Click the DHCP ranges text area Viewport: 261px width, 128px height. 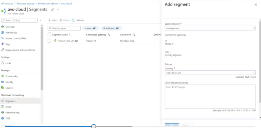click(x=210, y=97)
